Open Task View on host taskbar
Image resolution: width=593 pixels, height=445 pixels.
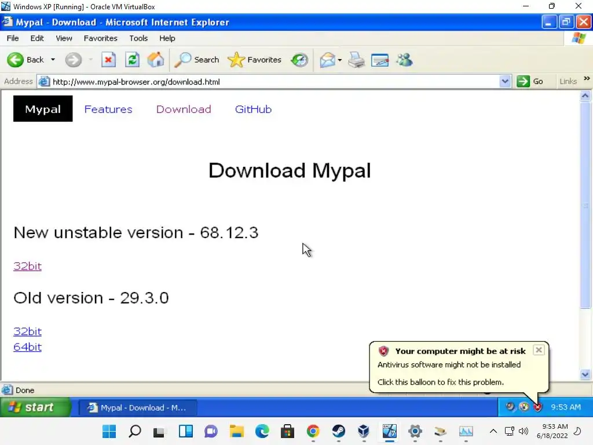click(160, 431)
